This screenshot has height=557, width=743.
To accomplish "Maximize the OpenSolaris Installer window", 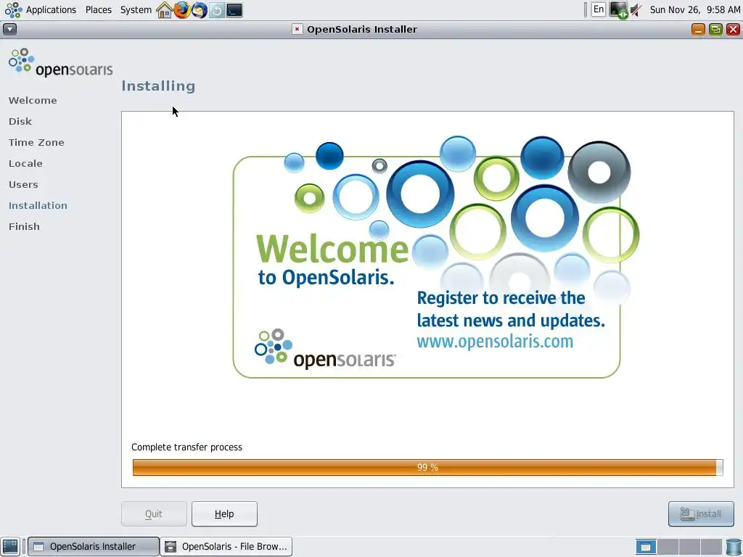I will point(715,29).
